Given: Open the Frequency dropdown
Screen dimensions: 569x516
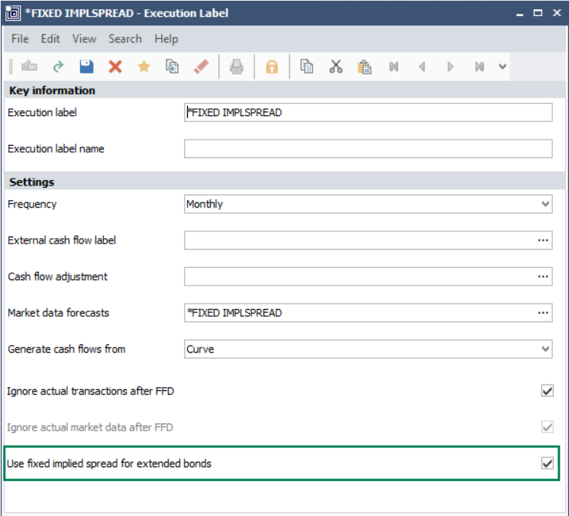Looking at the screenshot, I should coord(545,205).
